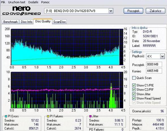
Task: Enable the Quick Scan checkbox
Action: tap(134, 78)
